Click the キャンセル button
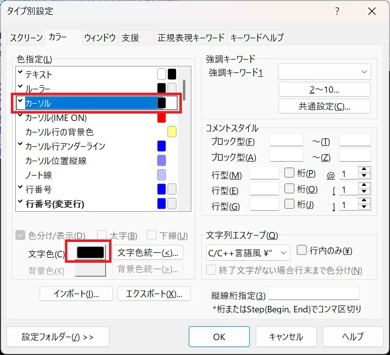The width and height of the screenshot is (390, 355). point(286,337)
